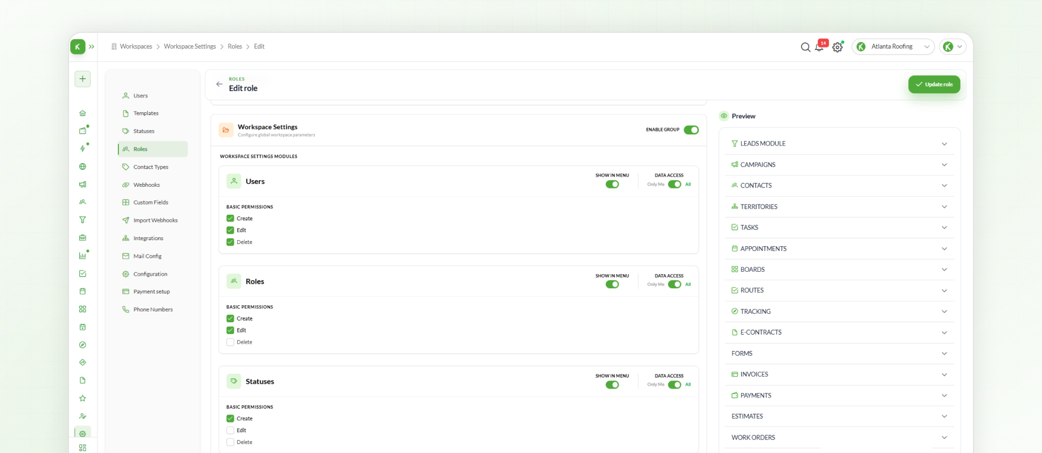Open the compass tracking sidebar icon
The image size is (1042, 453).
(x=83, y=345)
